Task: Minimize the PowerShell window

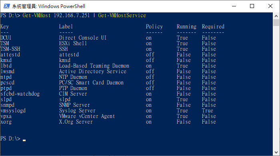Action: [234, 6]
